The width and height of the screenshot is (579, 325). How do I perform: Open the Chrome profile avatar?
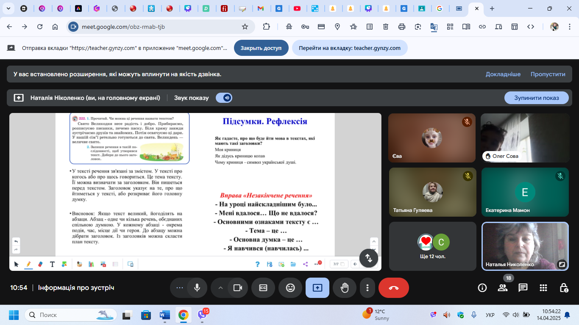[x=554, y=27]
